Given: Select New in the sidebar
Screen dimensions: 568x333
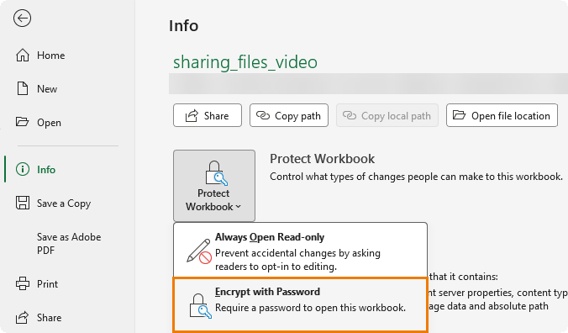Looking at the screenshot, I should (36, 89).
